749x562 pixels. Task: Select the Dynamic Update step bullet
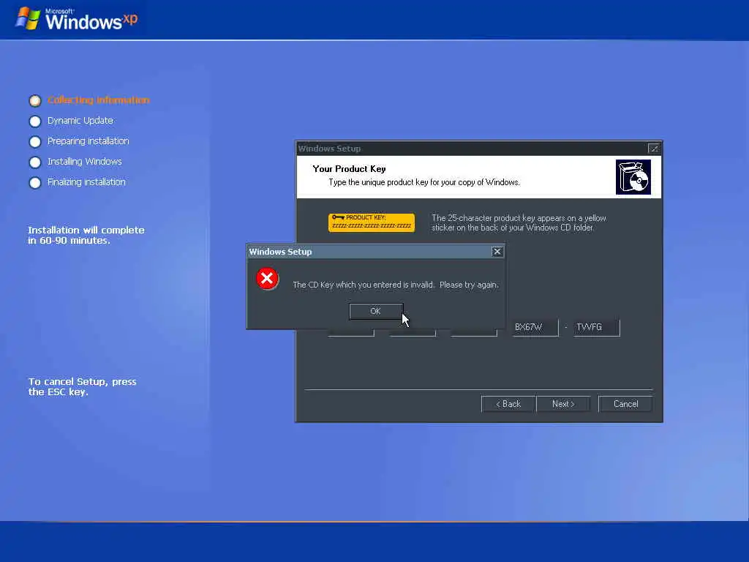(35, 121)
